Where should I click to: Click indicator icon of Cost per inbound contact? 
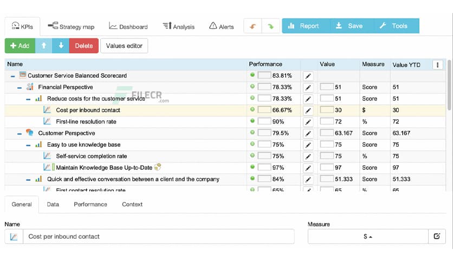47,110
